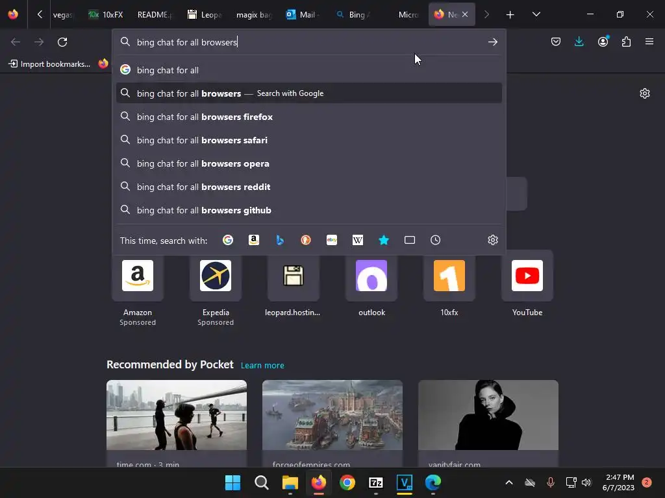This screenshot has height=498, width=665.
Task: Open the outlook shortcut tile
Action: (371, 285)
